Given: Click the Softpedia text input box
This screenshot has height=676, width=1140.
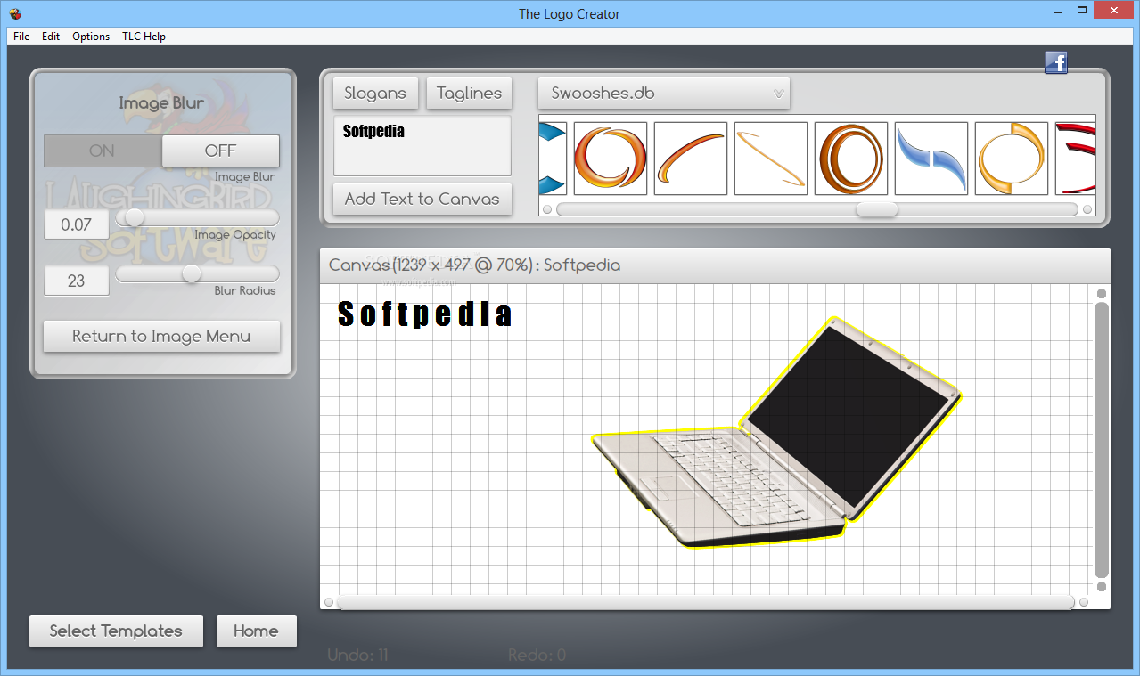Looking at the screenshot, I should coord(422,145).
